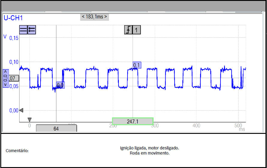Click the vertical offset up/down control
The width and height of the screenshot is (267, 168).
(x=5, y=78)
